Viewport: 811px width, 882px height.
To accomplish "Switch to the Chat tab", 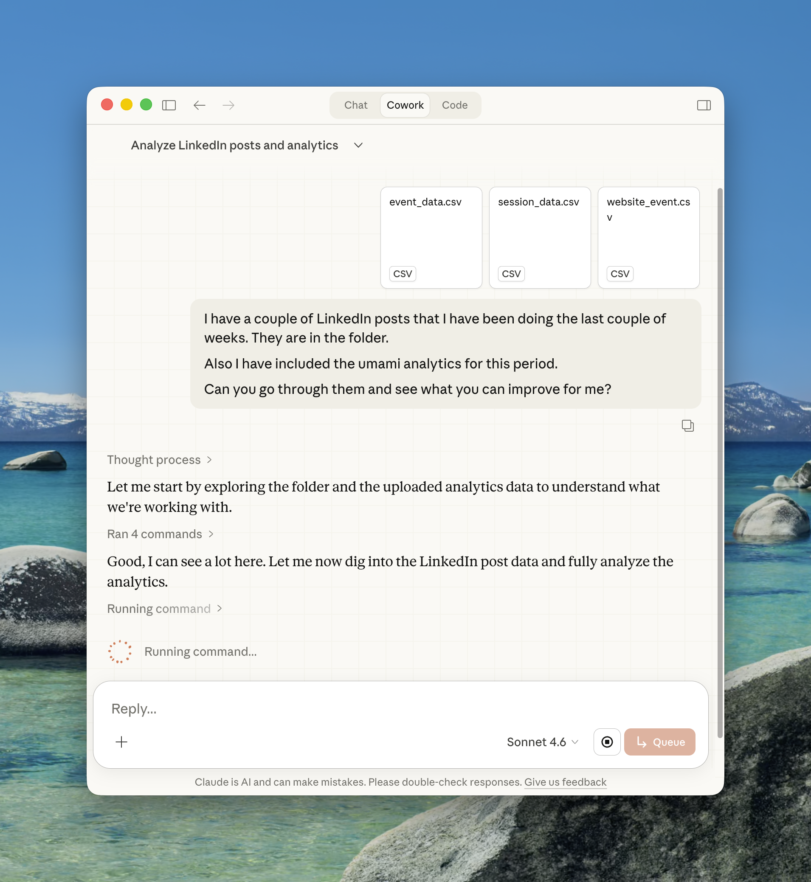I will [x=355, y=105].
